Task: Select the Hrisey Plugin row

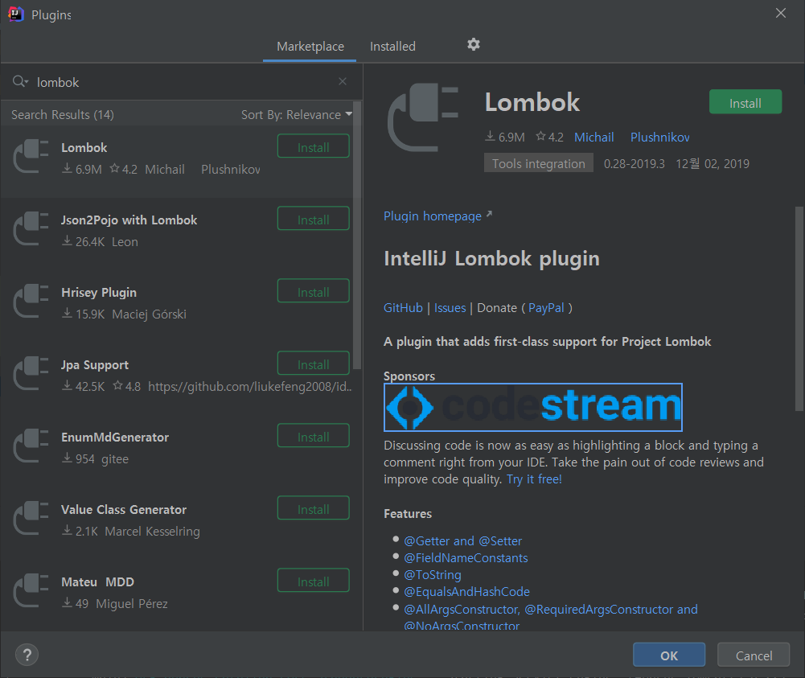Action: (177, 306)
